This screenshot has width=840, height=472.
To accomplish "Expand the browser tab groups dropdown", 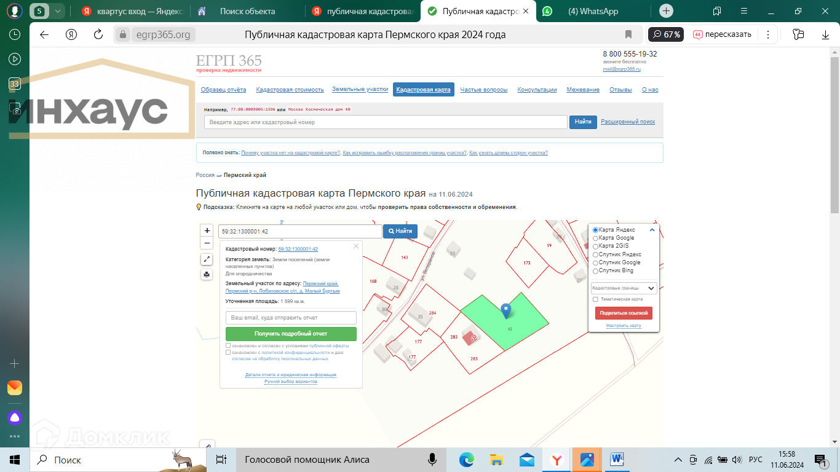I will (x=57, y=11).
